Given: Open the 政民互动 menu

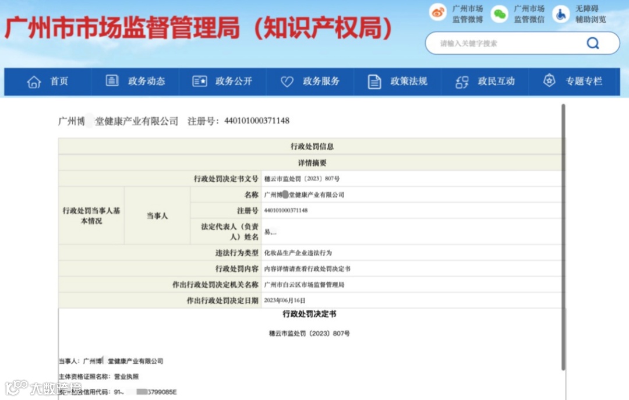Looking at the screenshot, I should [496, 81].
